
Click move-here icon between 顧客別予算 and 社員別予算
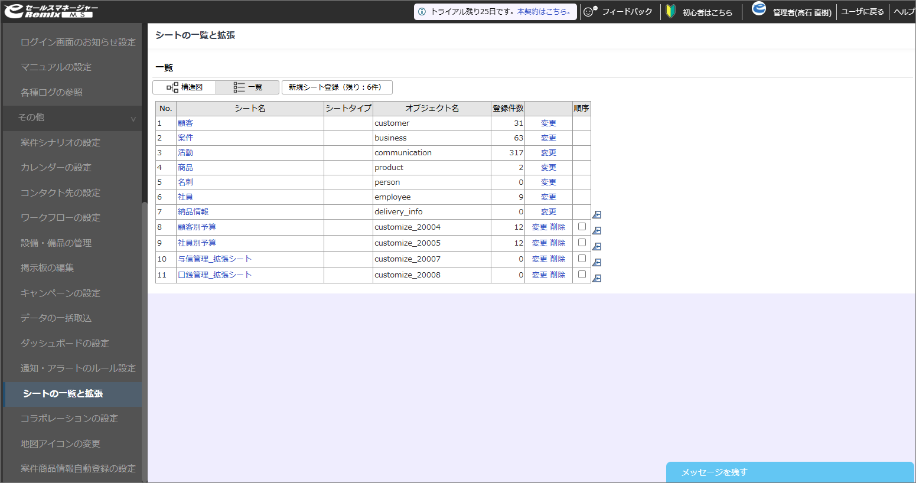(x=597, y=231)
